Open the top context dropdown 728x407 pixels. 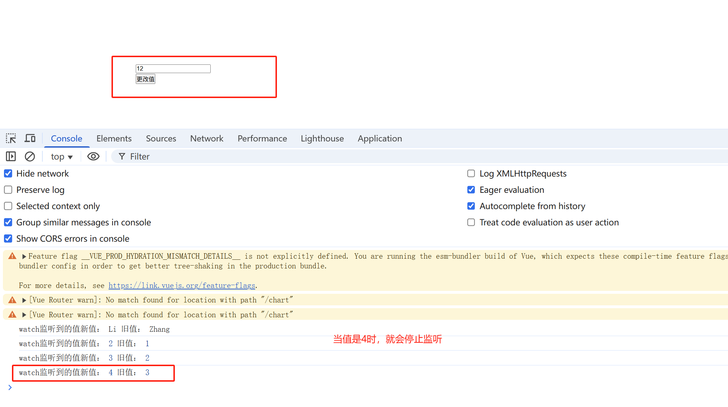[62, 157]
